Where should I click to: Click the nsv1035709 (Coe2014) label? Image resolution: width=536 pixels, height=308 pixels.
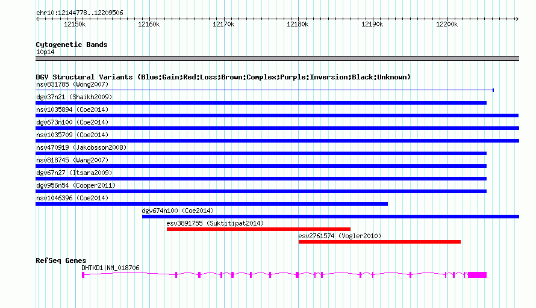click(x=72, y=135)
